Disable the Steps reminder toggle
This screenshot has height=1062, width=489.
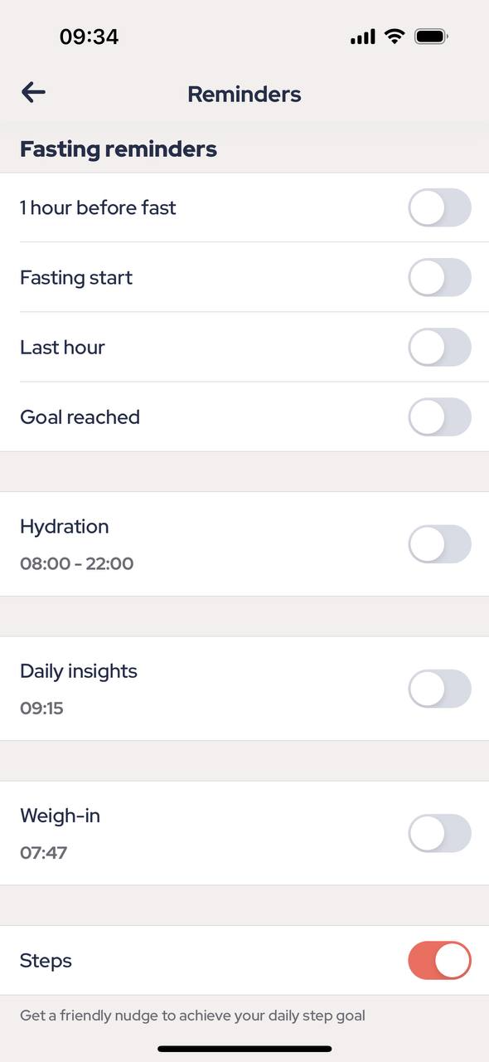[x=440, y=960]
